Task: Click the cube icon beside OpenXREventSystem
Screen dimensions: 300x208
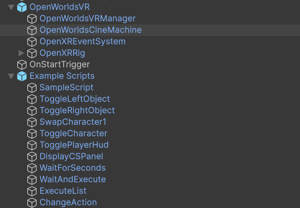Action: click(32, 42)
